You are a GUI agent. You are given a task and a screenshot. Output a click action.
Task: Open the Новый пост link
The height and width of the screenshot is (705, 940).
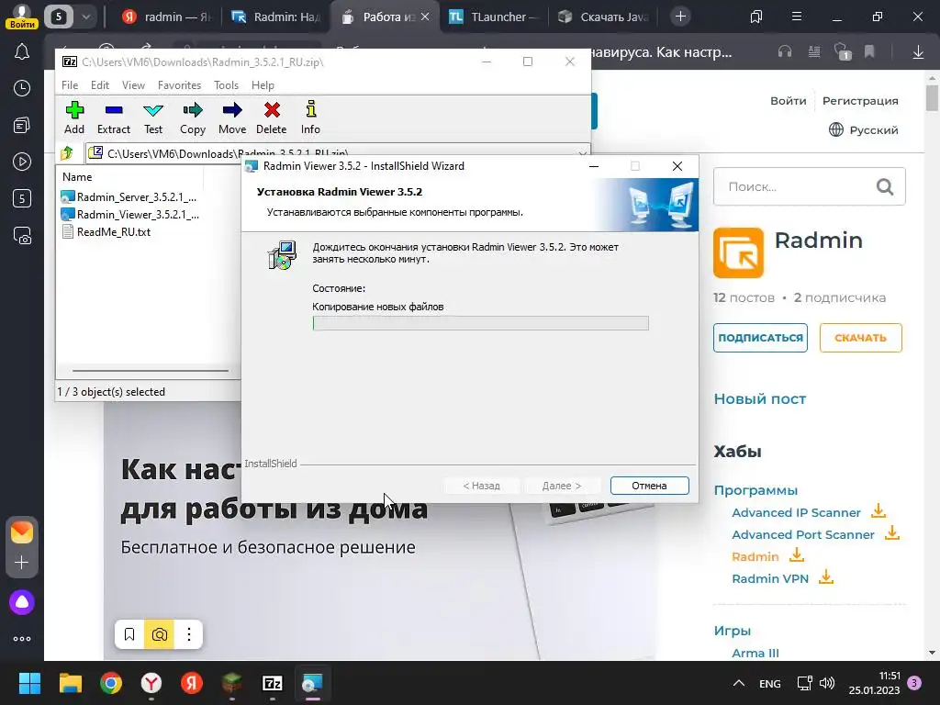(x=759, y=398)
